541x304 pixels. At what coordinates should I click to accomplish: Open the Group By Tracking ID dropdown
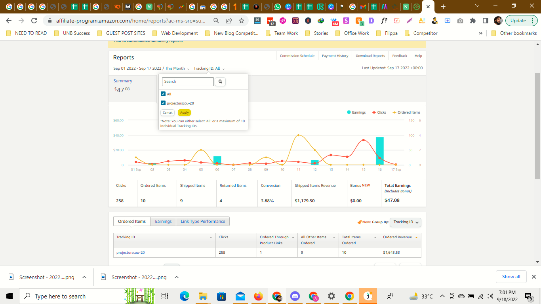(x=406, y=222)
